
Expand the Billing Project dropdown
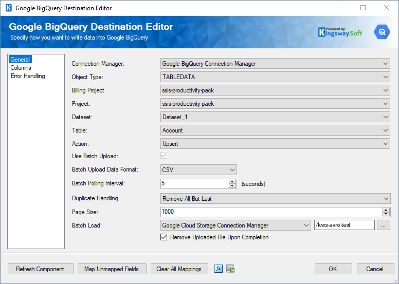275,90
